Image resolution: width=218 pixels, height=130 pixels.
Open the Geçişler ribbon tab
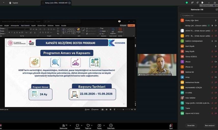pyautogui.click(x=7, y=25)
